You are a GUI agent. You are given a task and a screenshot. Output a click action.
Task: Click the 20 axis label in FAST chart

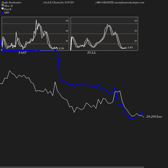point(67,41)
